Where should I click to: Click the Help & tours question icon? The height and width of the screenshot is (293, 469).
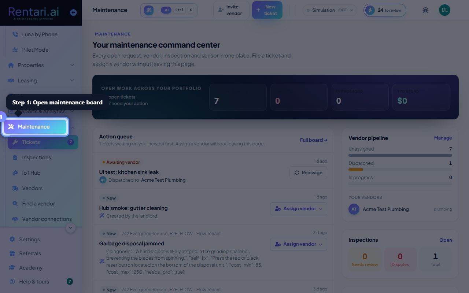point(12,282)
